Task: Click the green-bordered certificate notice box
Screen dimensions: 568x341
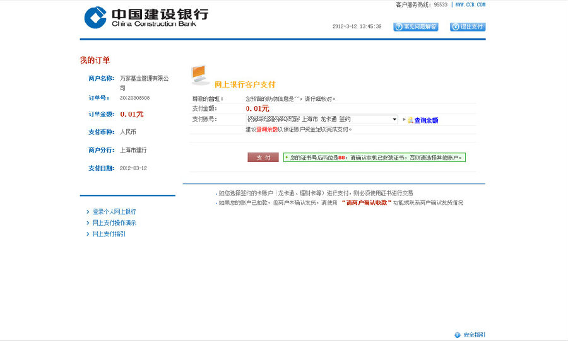Action: coord(374,158)
